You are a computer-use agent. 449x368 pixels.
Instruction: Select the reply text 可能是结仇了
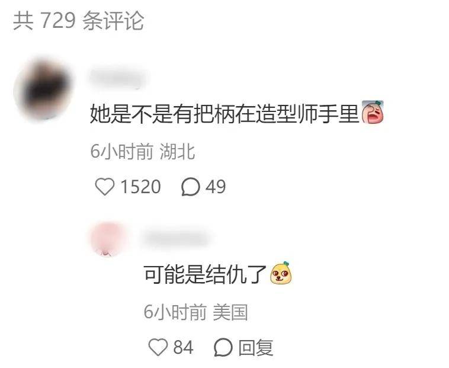(205, 274)
